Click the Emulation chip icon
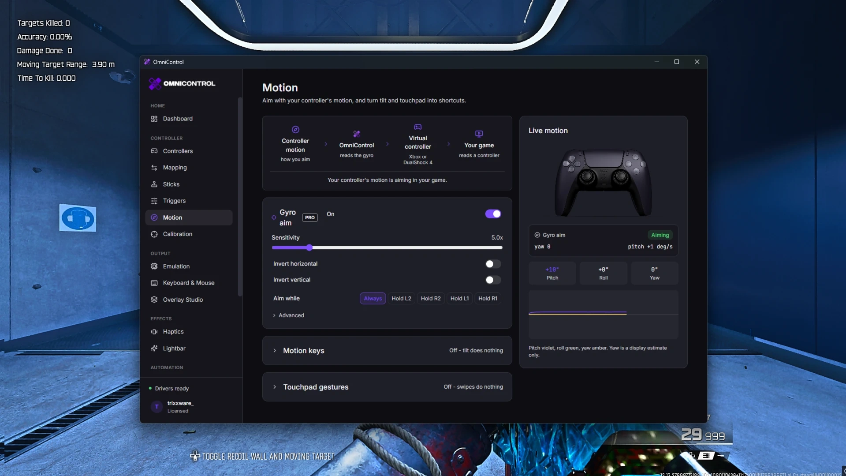Image resolution: width=846 pixels, height=476 pixels. click(154, 266)
